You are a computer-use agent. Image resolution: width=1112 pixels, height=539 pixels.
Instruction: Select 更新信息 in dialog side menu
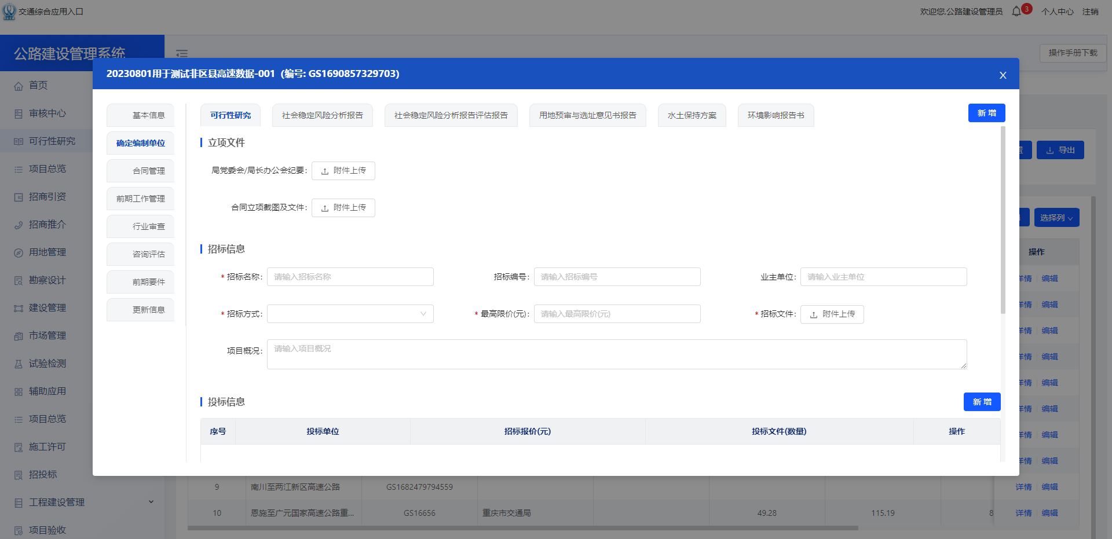tap(140, 310)
